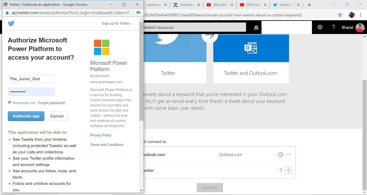367x195 pixels.
Task: Open the Forgot password? link
Action: (52, 103)
